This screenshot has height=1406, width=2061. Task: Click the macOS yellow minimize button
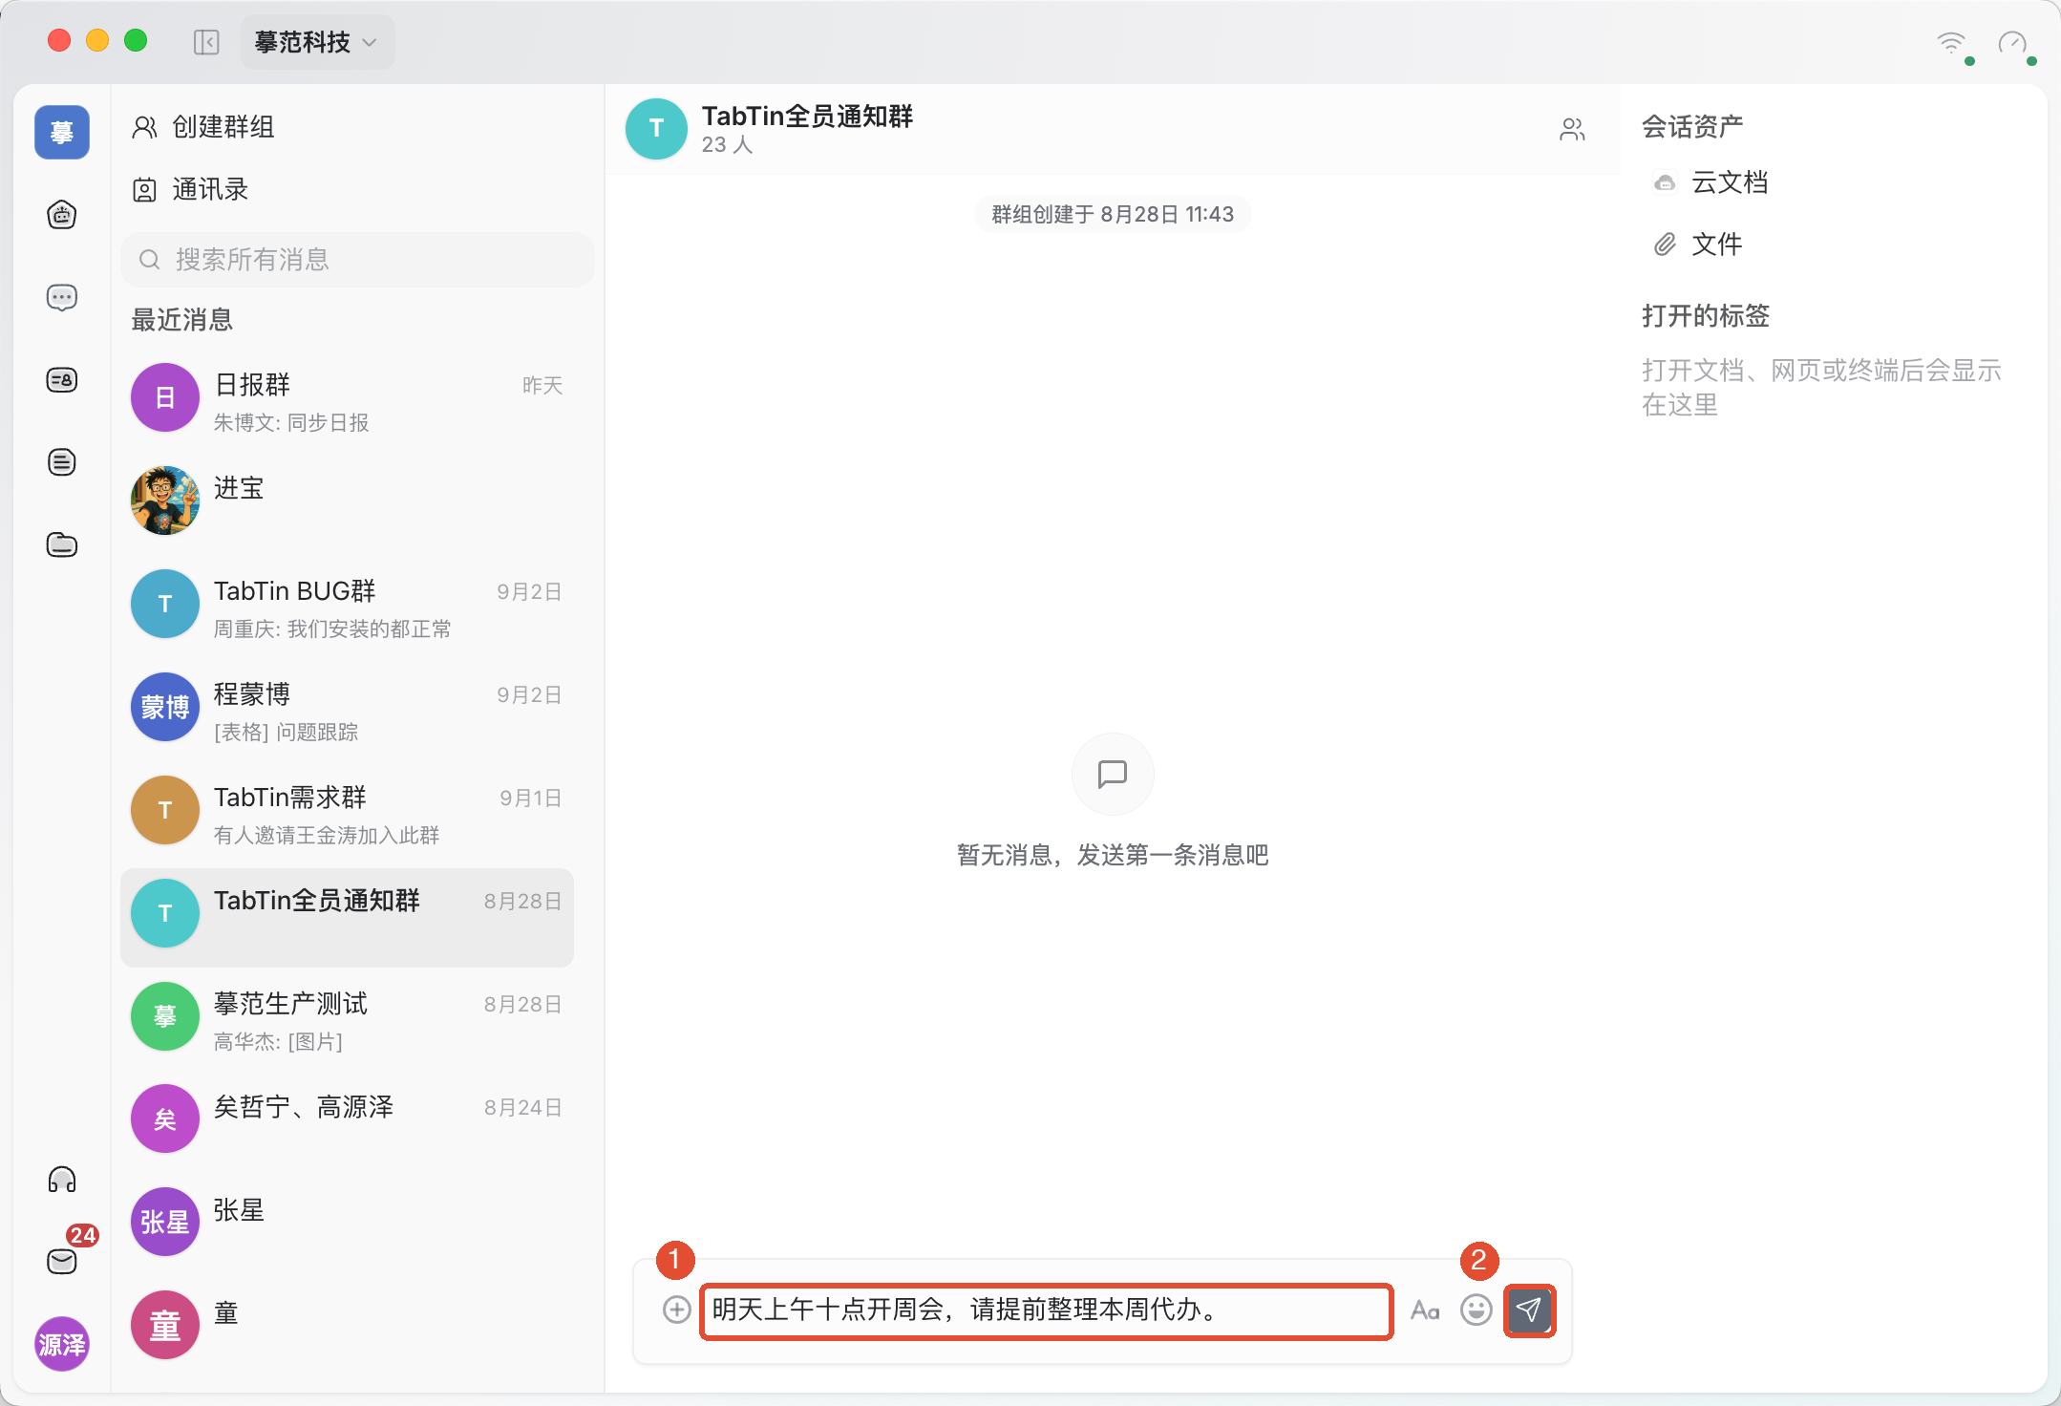point(97,40)
